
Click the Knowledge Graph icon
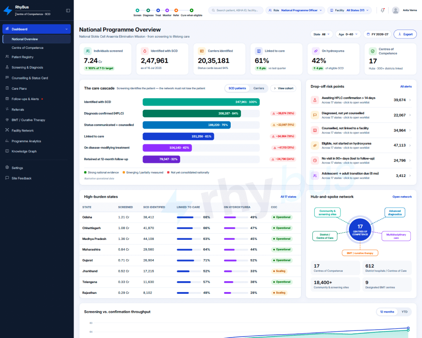pos(7,151)
